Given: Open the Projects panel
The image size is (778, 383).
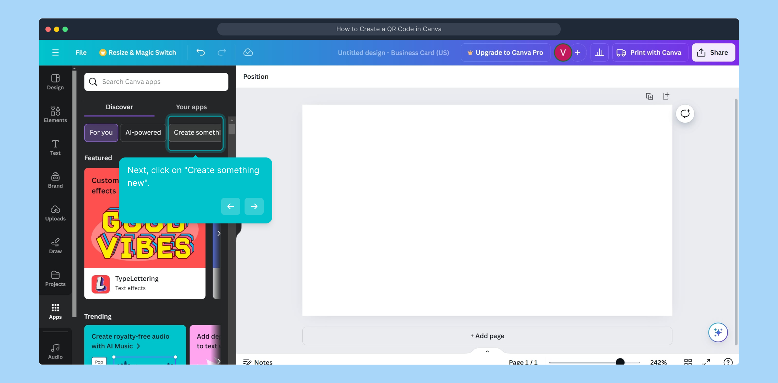Looking at the screenshot, I should pyautogui.click(x=55, y=279).
